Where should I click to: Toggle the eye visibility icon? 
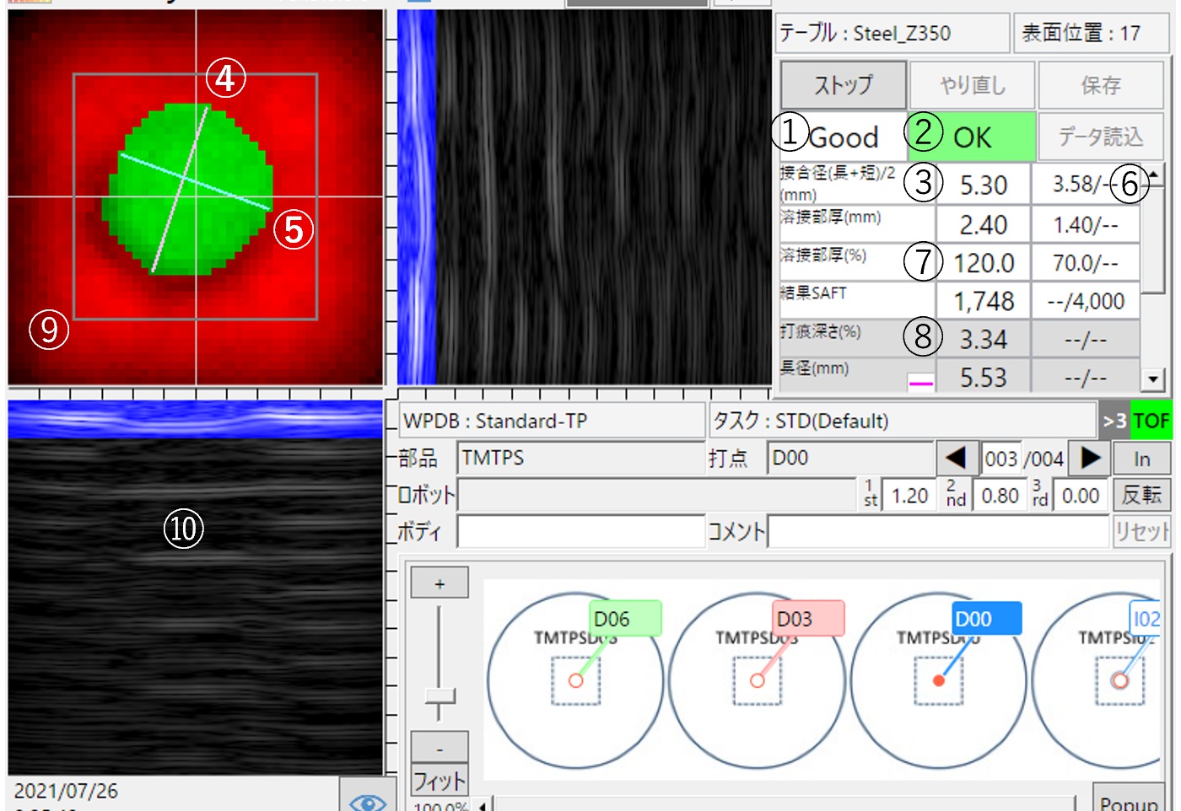(367, 800)
